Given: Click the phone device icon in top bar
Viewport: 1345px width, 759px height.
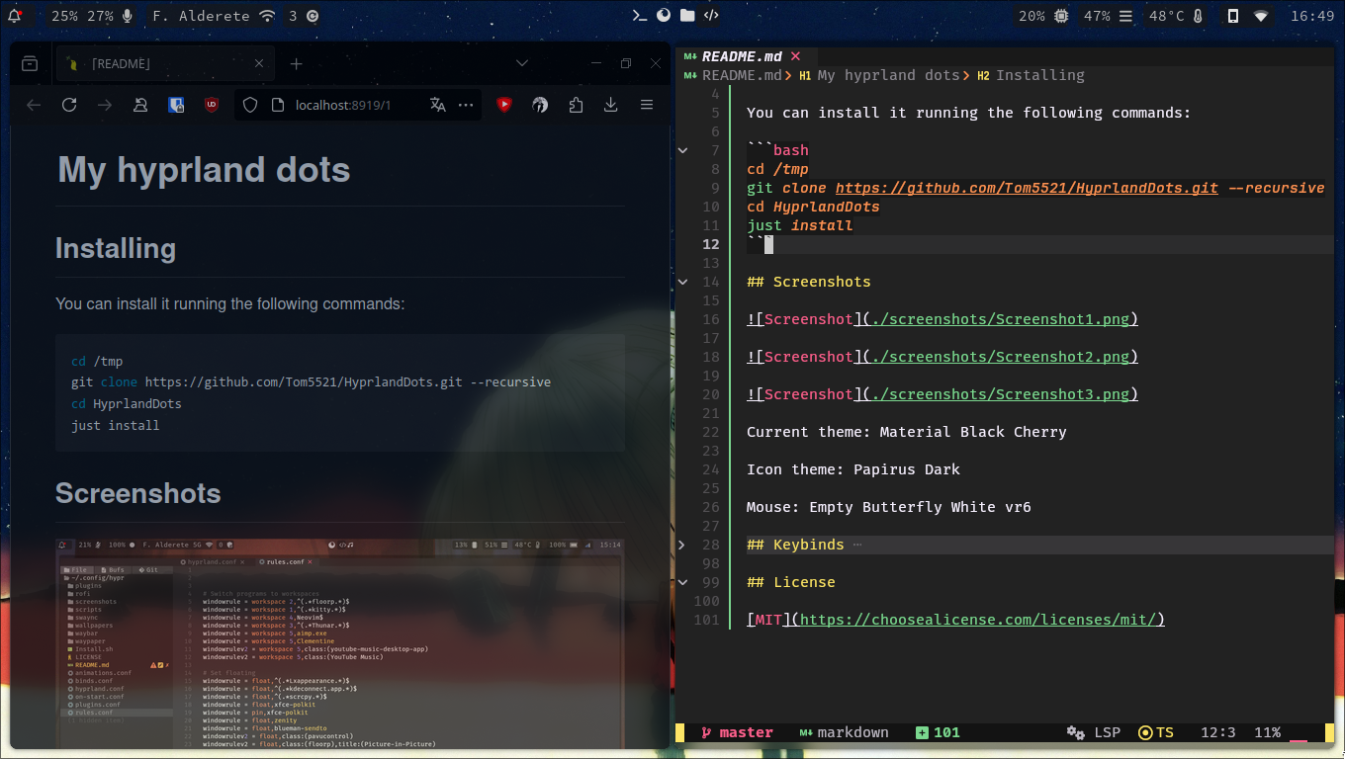Looking at the screenshot, I should 1232,16.
